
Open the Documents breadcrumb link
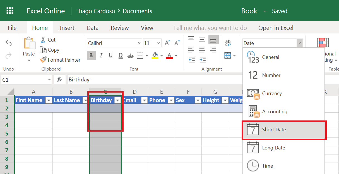137,11
